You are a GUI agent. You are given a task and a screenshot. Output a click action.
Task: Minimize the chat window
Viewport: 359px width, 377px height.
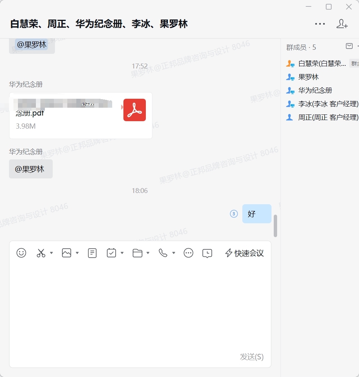(309, 7)
